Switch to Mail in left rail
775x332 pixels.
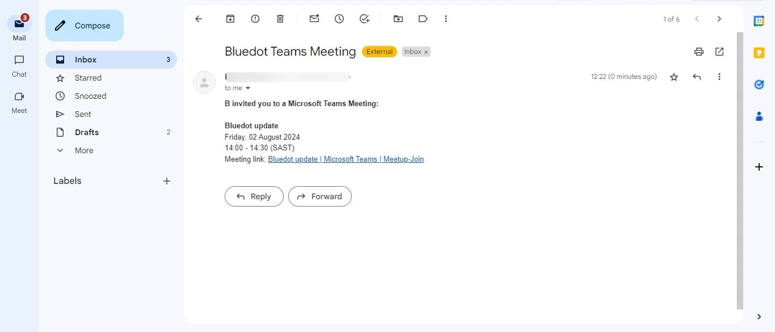pyautogui.click(x=19, y=28)
